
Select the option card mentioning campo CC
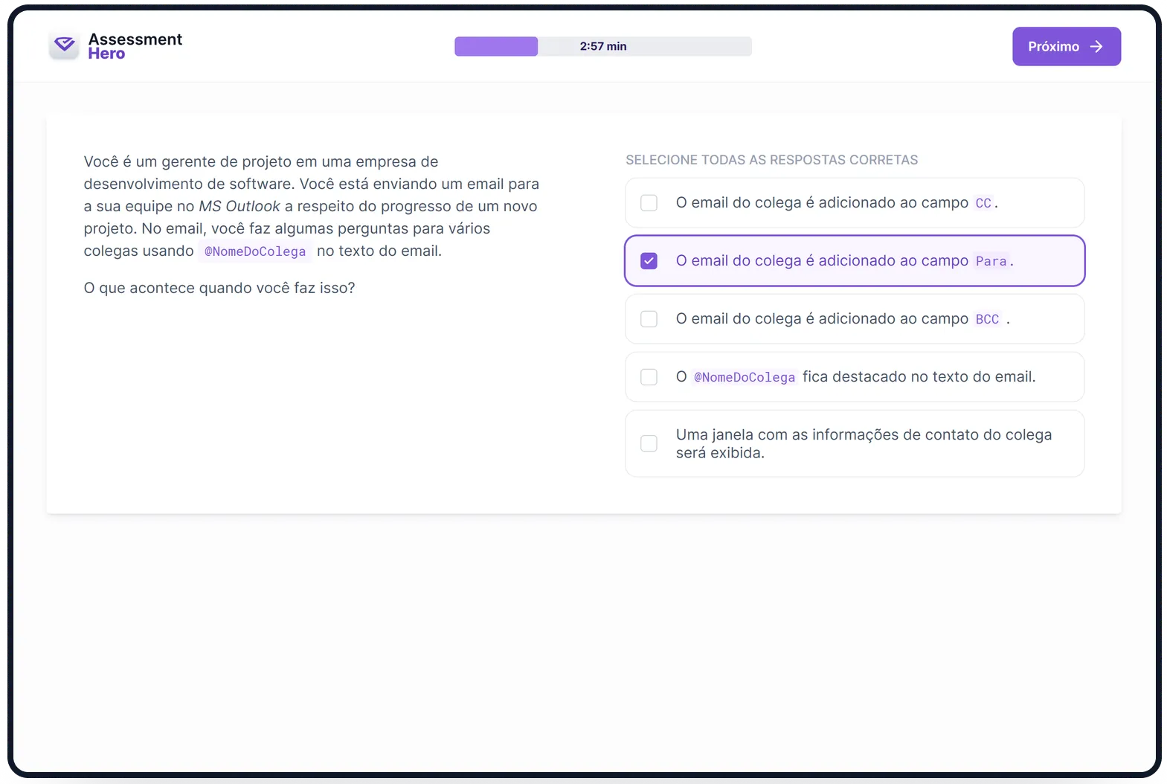[855, 202]
